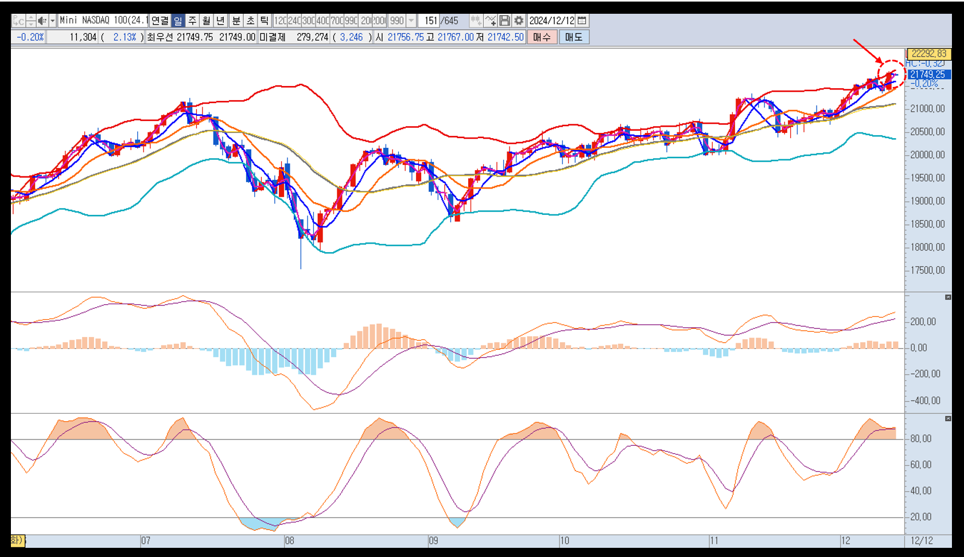Click the Mini NASDAQ 100 symbol name field

[103, 21]
